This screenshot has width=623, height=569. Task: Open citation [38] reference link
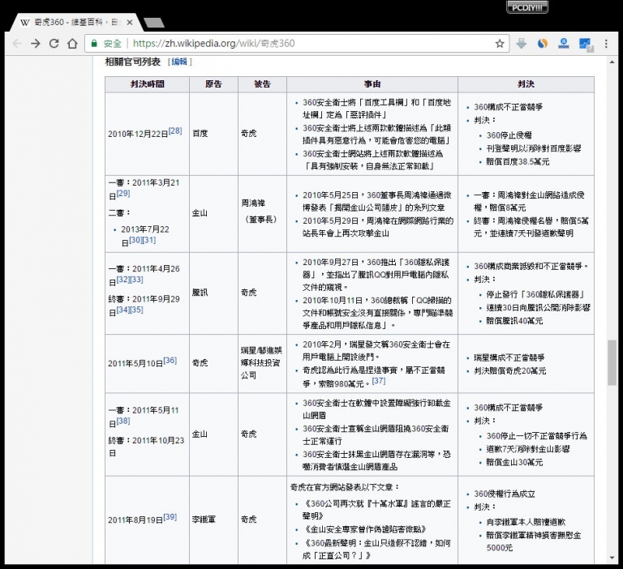(123, 421)
